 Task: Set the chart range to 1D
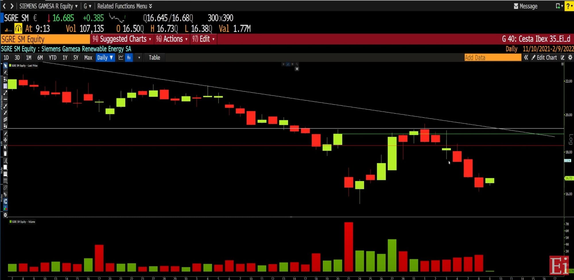pos(6,58)
